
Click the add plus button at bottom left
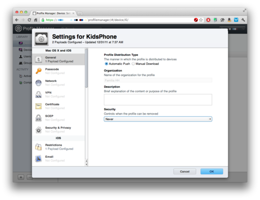[21, 177]
